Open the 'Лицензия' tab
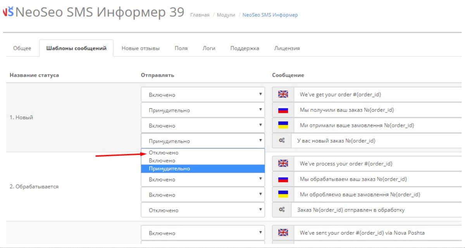The image size is (465, 248). tap(287, 48)
